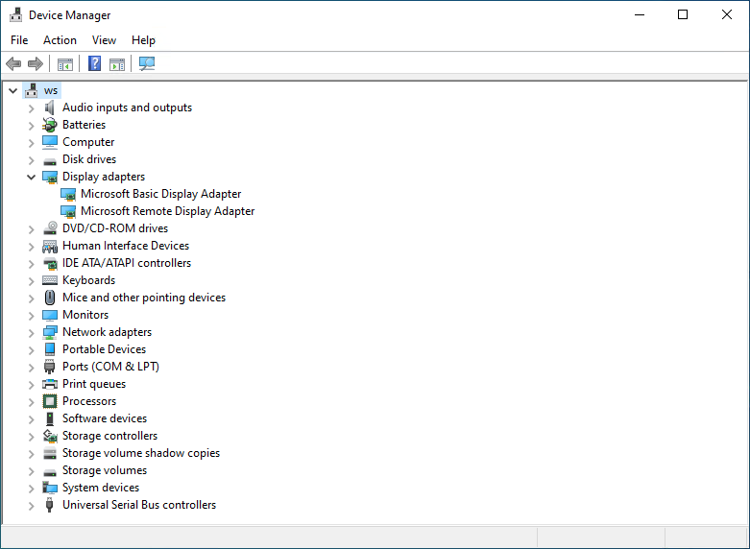The height and width of the screenshot is (549, 750).
Task: Select Microsoft Basic Display Adapter
Action: point(160,194)
